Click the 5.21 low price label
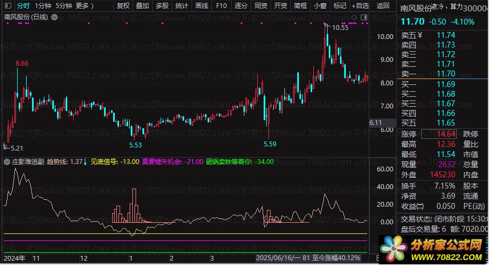The height and width of the screenshot is (266, 491). point(17,148)
